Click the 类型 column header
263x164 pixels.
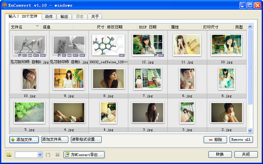[240, 27]
